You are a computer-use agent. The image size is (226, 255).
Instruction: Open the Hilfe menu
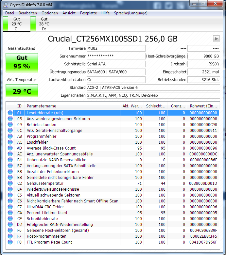point(105,13)
